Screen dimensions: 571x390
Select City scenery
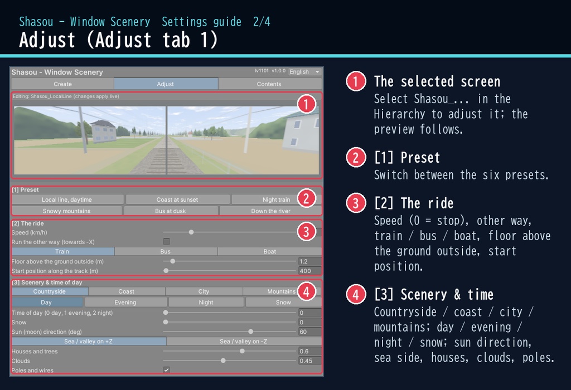(x=204, y=291)
